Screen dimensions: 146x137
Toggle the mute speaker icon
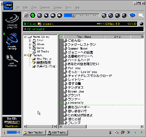[x=4, y=132]
